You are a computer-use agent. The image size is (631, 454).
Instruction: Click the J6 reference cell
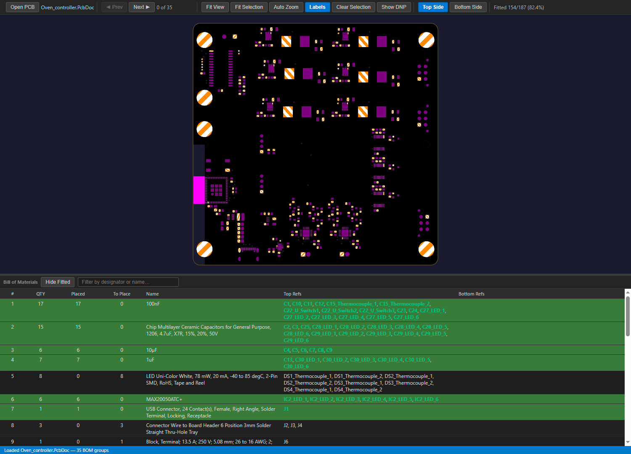pos(286,442)
